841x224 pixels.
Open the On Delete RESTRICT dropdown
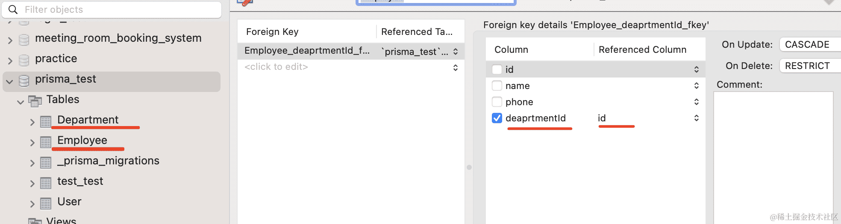pyautogui.click(x=809, y=66)
